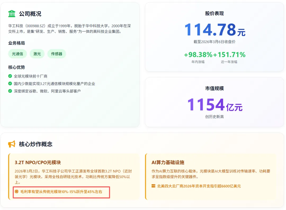Screen dimensions: 286x210
Task: Click the 创历史新高 caption
Action: tap(214, 117)
